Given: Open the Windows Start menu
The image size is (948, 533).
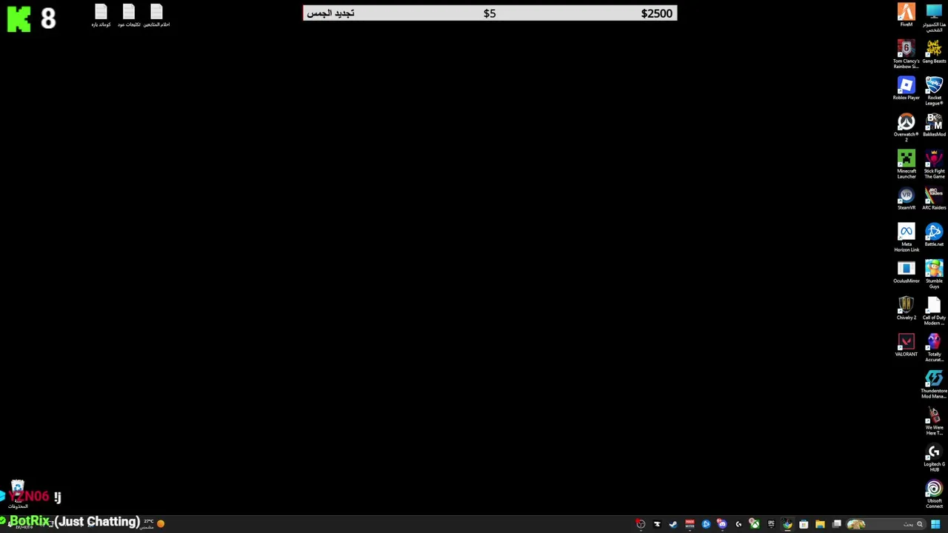Looking at the screenshot, I should (935, 524).
